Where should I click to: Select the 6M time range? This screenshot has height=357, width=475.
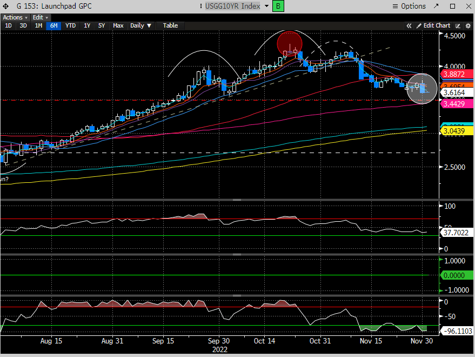click(x=53, y=25)
